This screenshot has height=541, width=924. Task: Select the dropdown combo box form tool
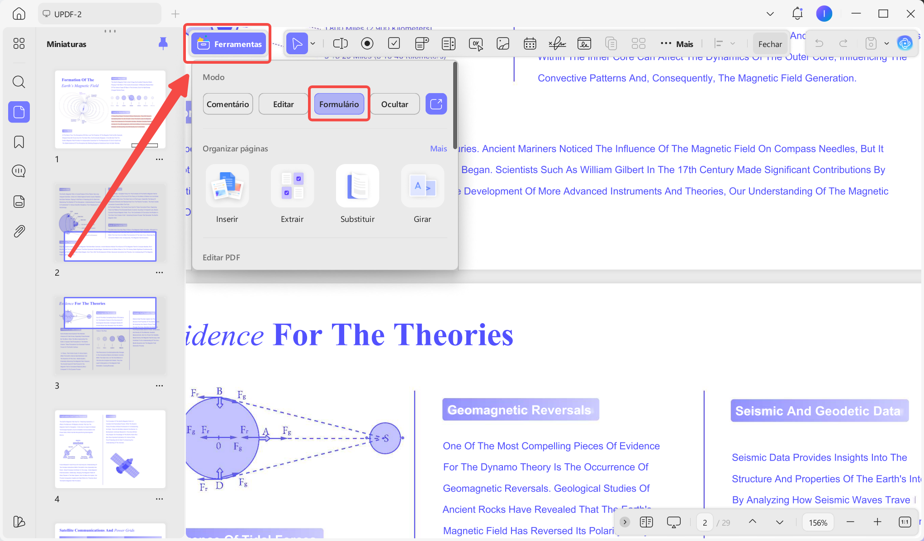tap(422, 43)
